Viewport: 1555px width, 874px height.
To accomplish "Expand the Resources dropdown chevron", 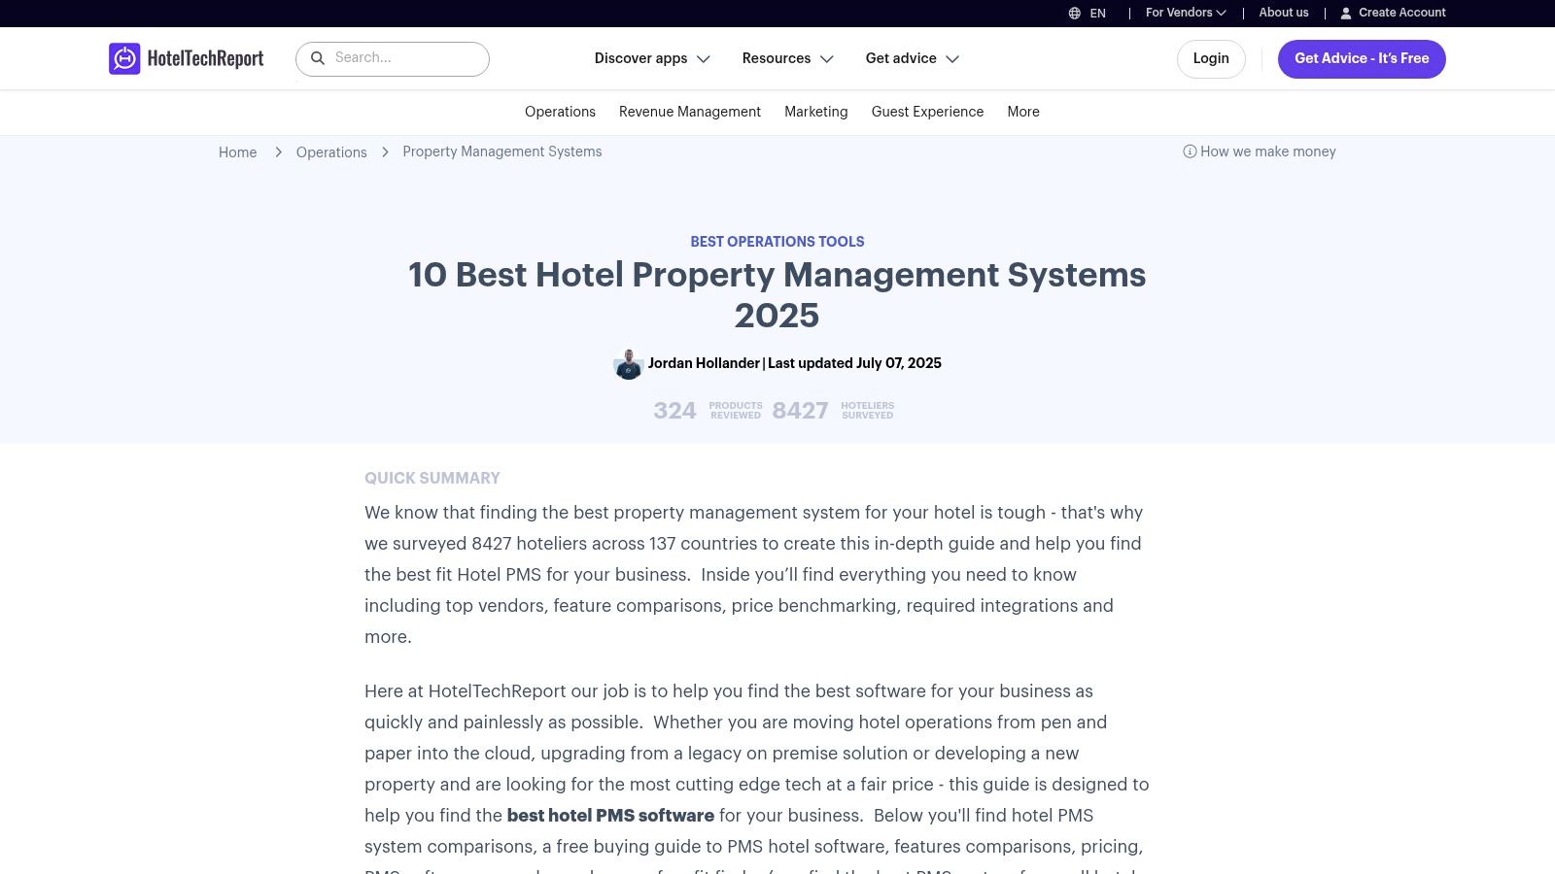I will (827, 59).
